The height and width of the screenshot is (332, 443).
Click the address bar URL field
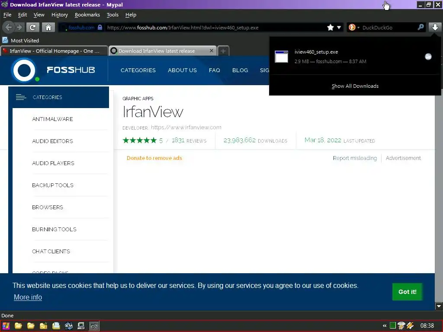215,27
